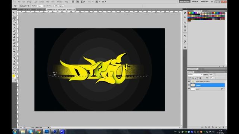Click delete layer trash icon
Screen dimensions: 239x134
tap(223, 127)
